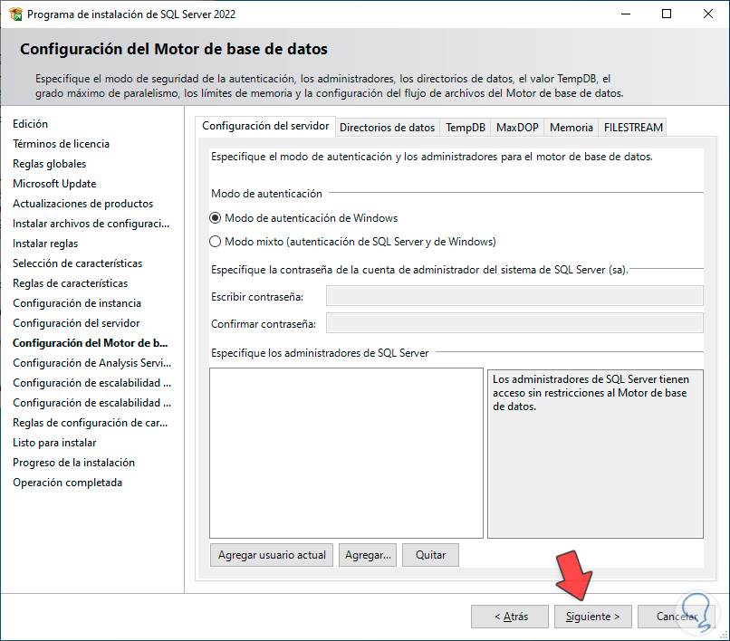Select Reglas de configuración de car... step
The height and width of the screenshot is (641, 730).
90,423
